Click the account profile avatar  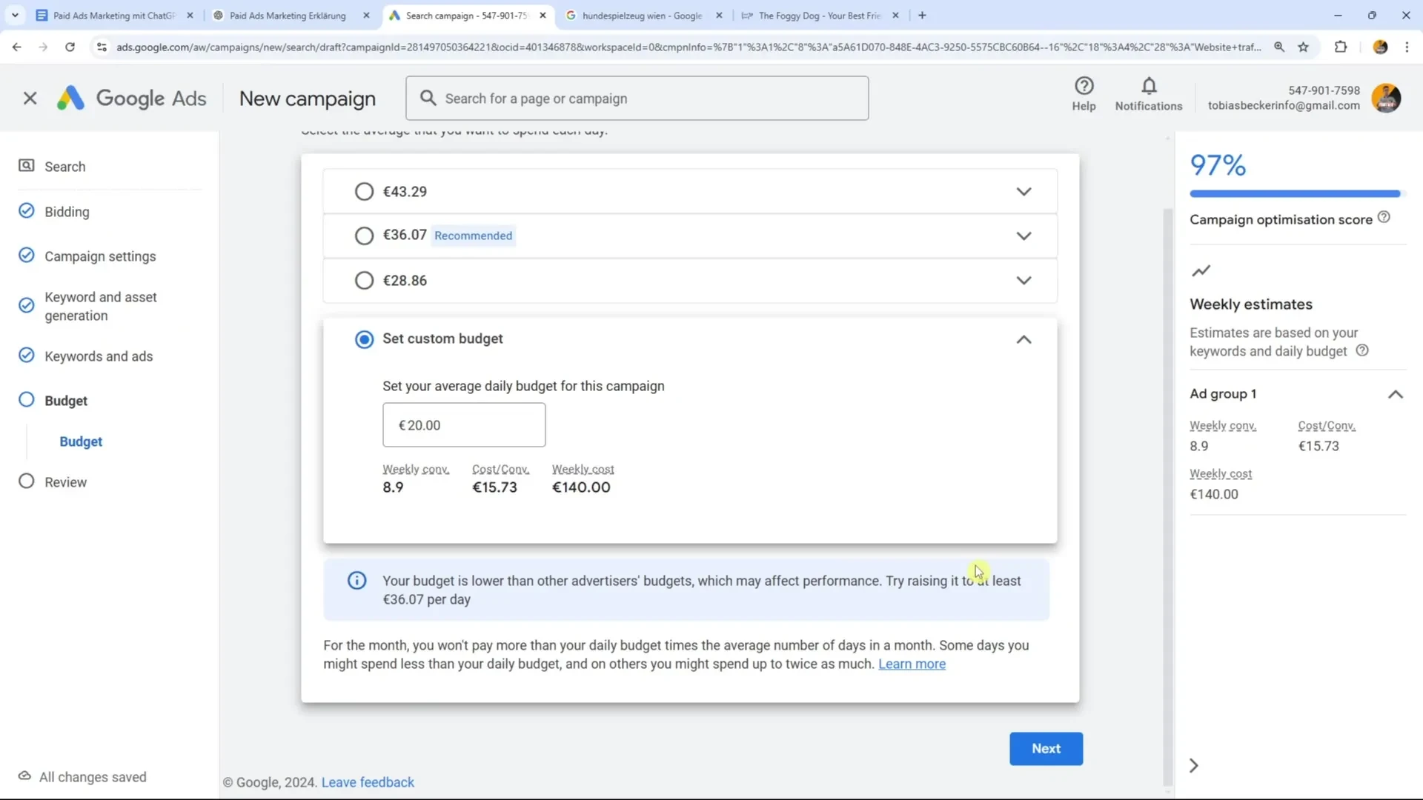(x=1385, y=98)
